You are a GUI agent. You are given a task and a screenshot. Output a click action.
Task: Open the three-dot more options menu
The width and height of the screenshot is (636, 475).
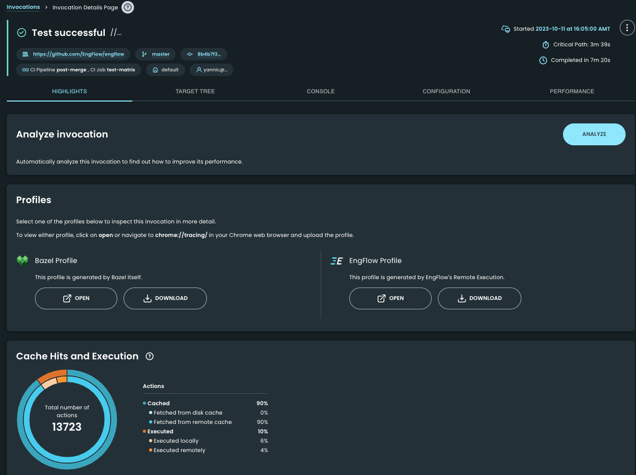[x=627, y=28]
